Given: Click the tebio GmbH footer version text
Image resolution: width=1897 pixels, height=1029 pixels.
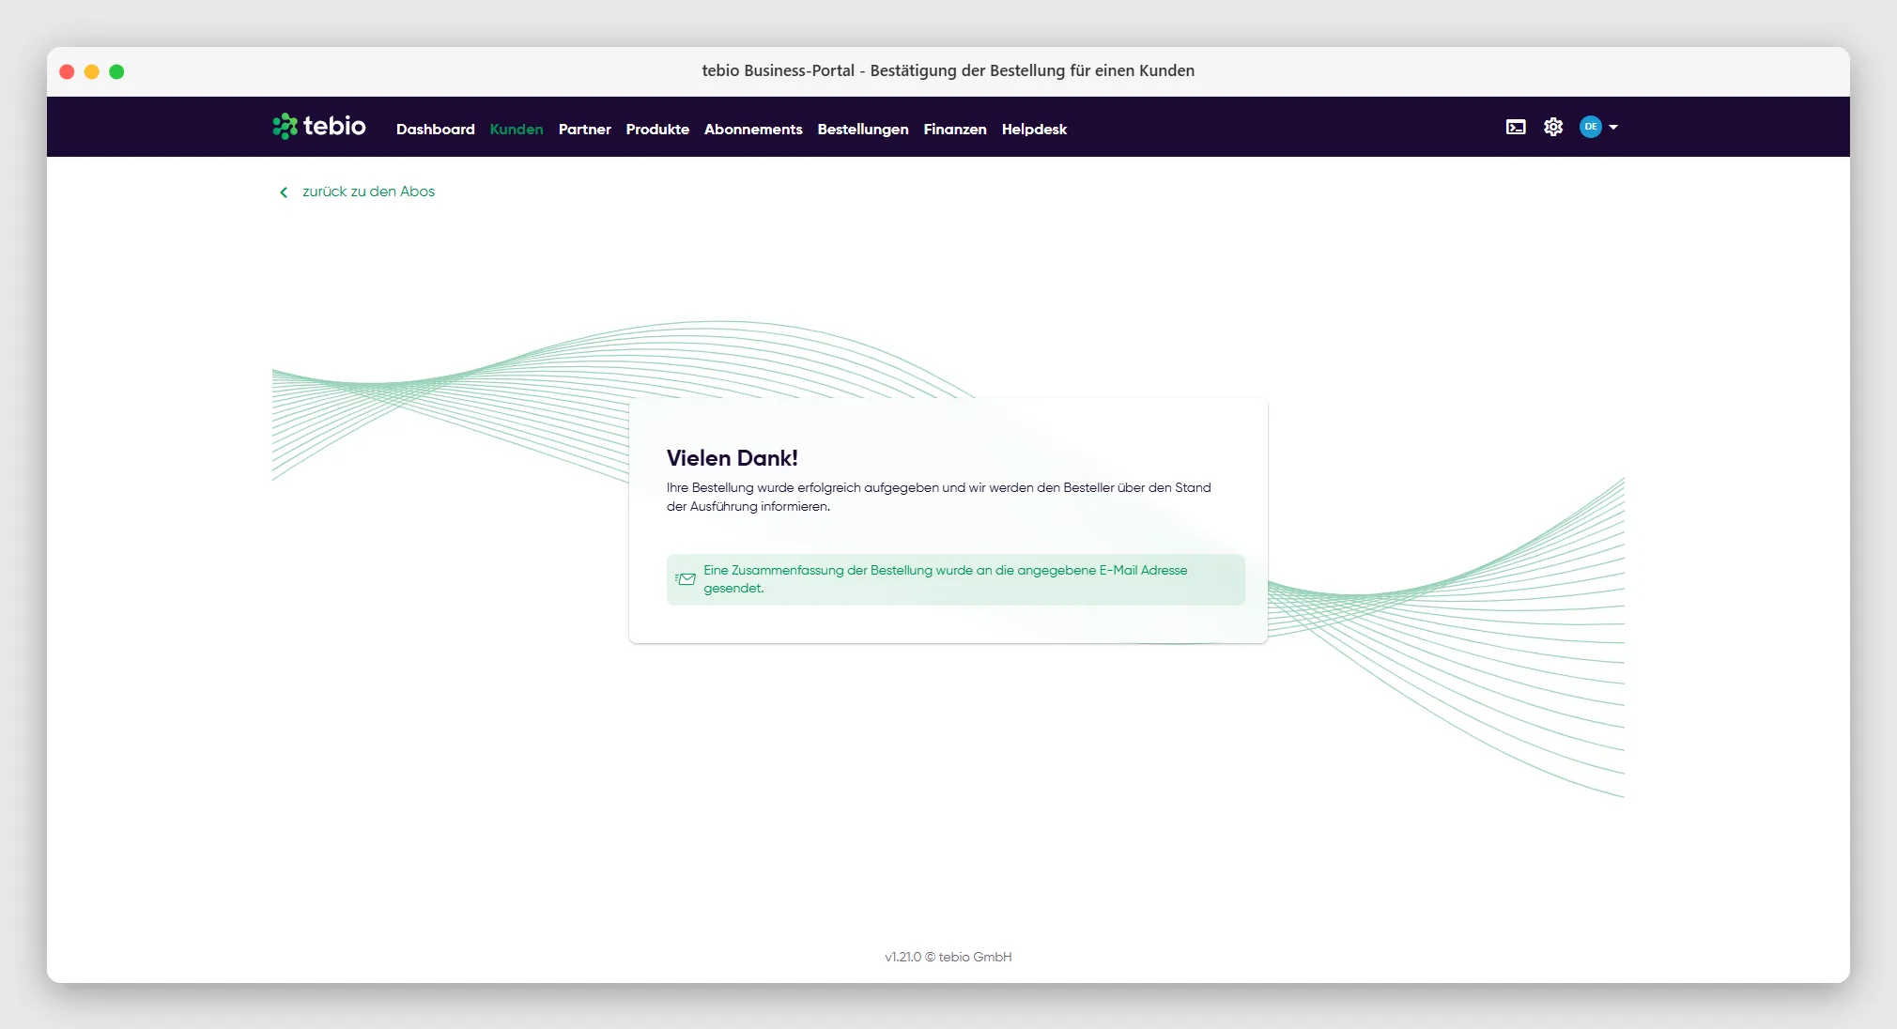Looking at the screenshot, I should (x=948, y=957).
